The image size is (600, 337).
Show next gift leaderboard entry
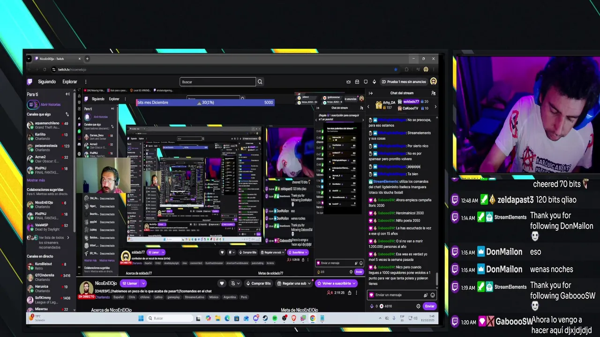point(435,107)
